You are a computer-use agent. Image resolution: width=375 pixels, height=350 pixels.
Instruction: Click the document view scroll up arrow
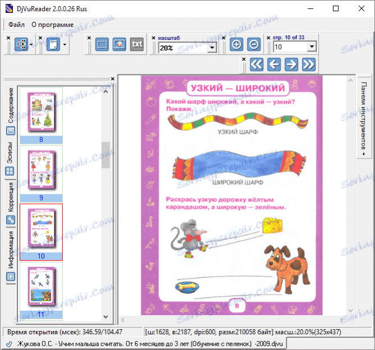click(x=351, y=80)
